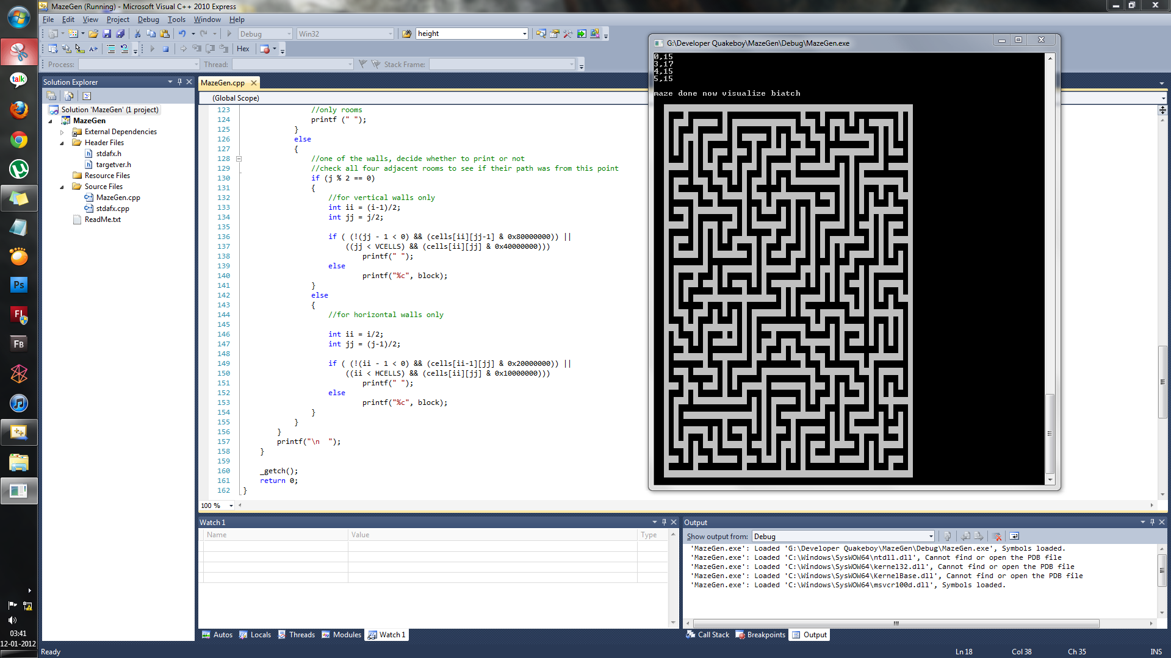
Task: Click the Save All icon
Action: 120,34
